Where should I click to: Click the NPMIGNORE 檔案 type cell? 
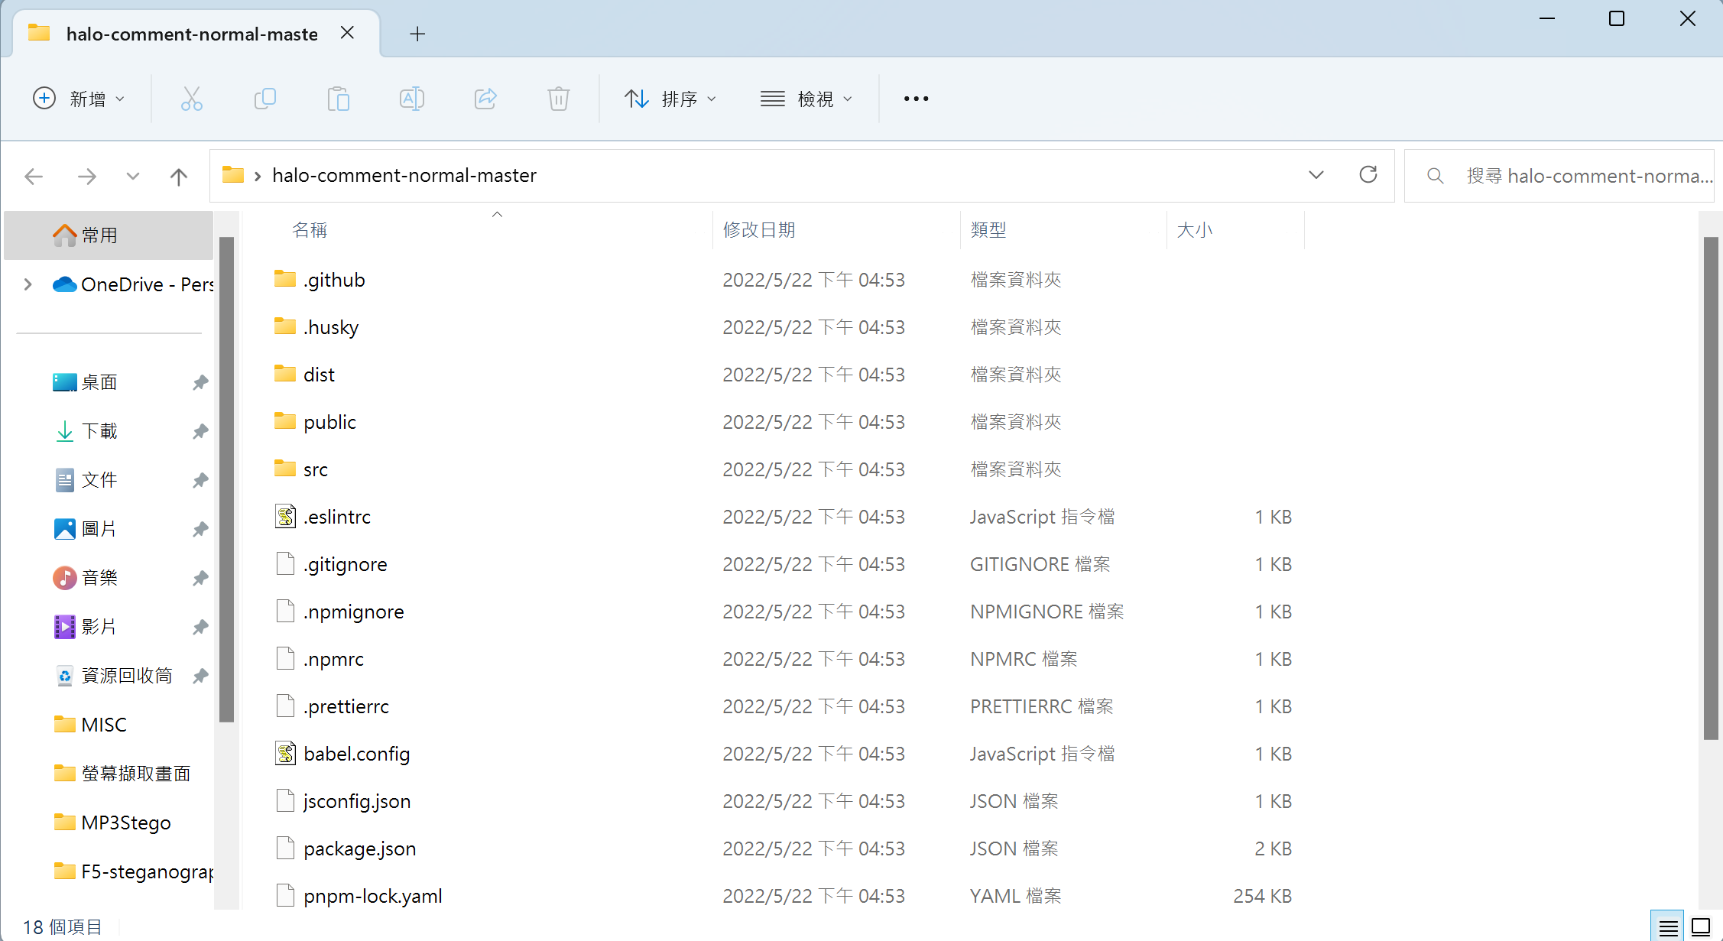pyautogui.click(x=1046, y=612)
